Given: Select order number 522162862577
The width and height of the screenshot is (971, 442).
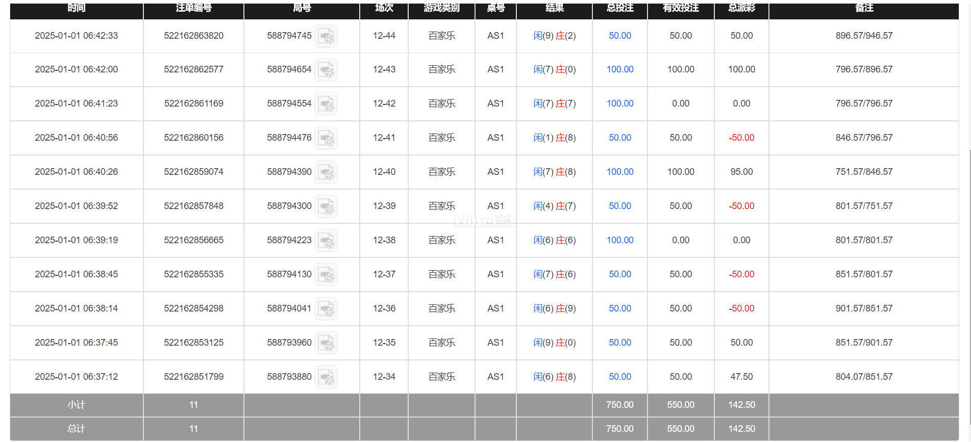Looking at the screenshot, I should [194, 69].
